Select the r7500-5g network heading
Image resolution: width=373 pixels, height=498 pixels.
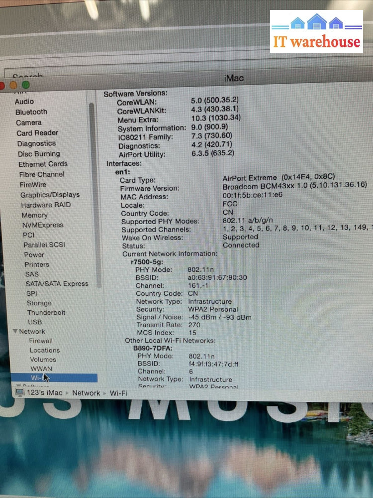pos(147,262)
